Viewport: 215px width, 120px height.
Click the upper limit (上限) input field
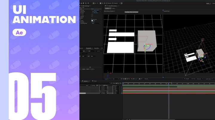(93, 56)
